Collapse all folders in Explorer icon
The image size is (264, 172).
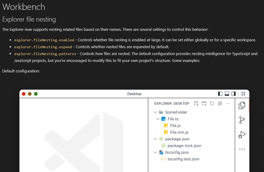(220, 103)
